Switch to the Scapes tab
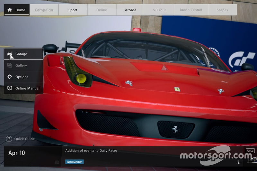Screen dimensions: 257x171 [222, 10]
